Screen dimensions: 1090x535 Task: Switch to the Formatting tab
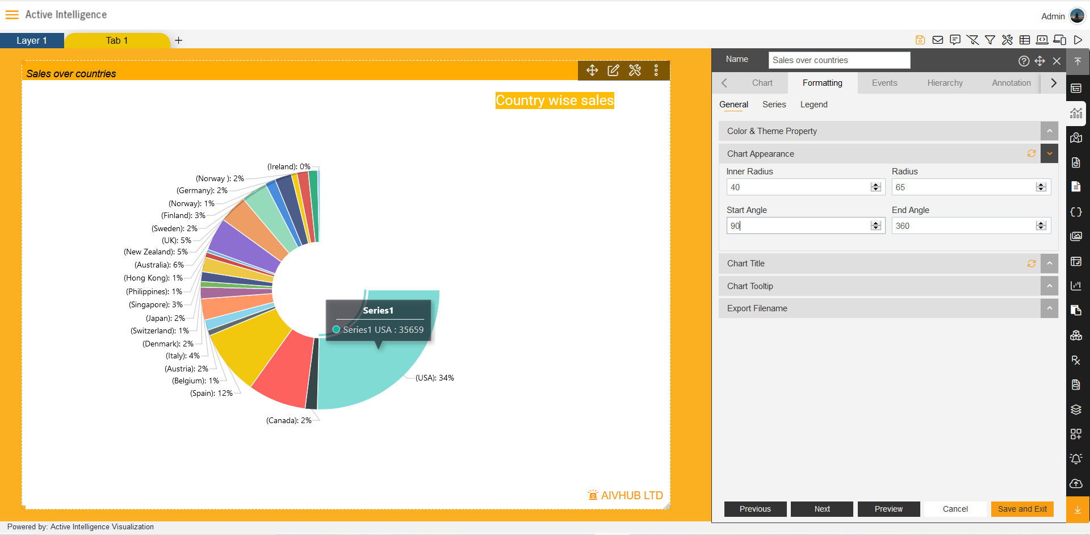[x=822, y=83]
